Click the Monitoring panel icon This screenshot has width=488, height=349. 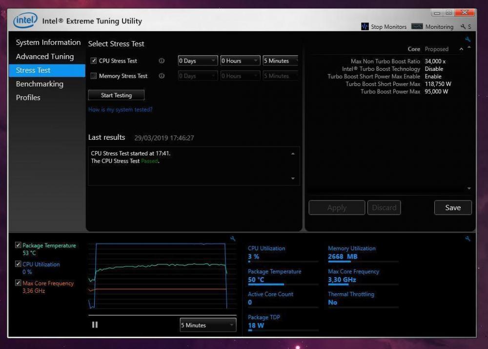pos(417,26)
